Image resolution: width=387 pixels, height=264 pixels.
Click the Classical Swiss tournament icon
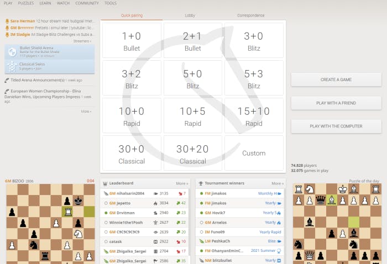(12, 66)
